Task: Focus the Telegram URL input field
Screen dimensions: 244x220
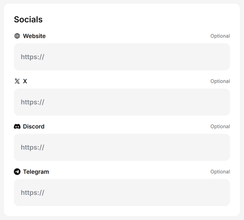Action: click(122, 193)
